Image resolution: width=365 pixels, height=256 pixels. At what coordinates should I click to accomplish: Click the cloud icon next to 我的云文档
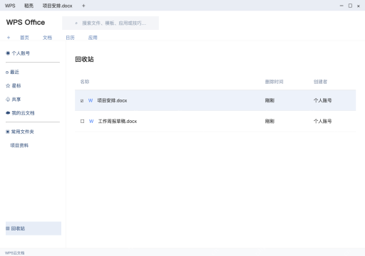tap(8, 113)
